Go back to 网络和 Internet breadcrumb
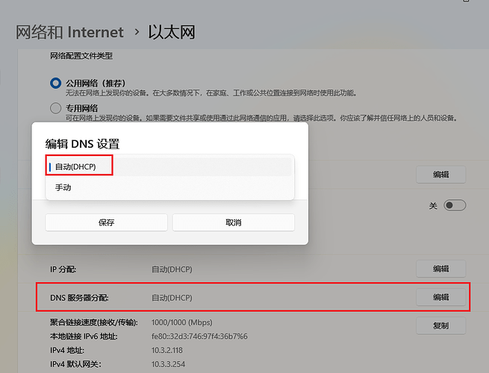Viewport: 489px width, 373px height. pyautogui.click(x=69, y=32)
